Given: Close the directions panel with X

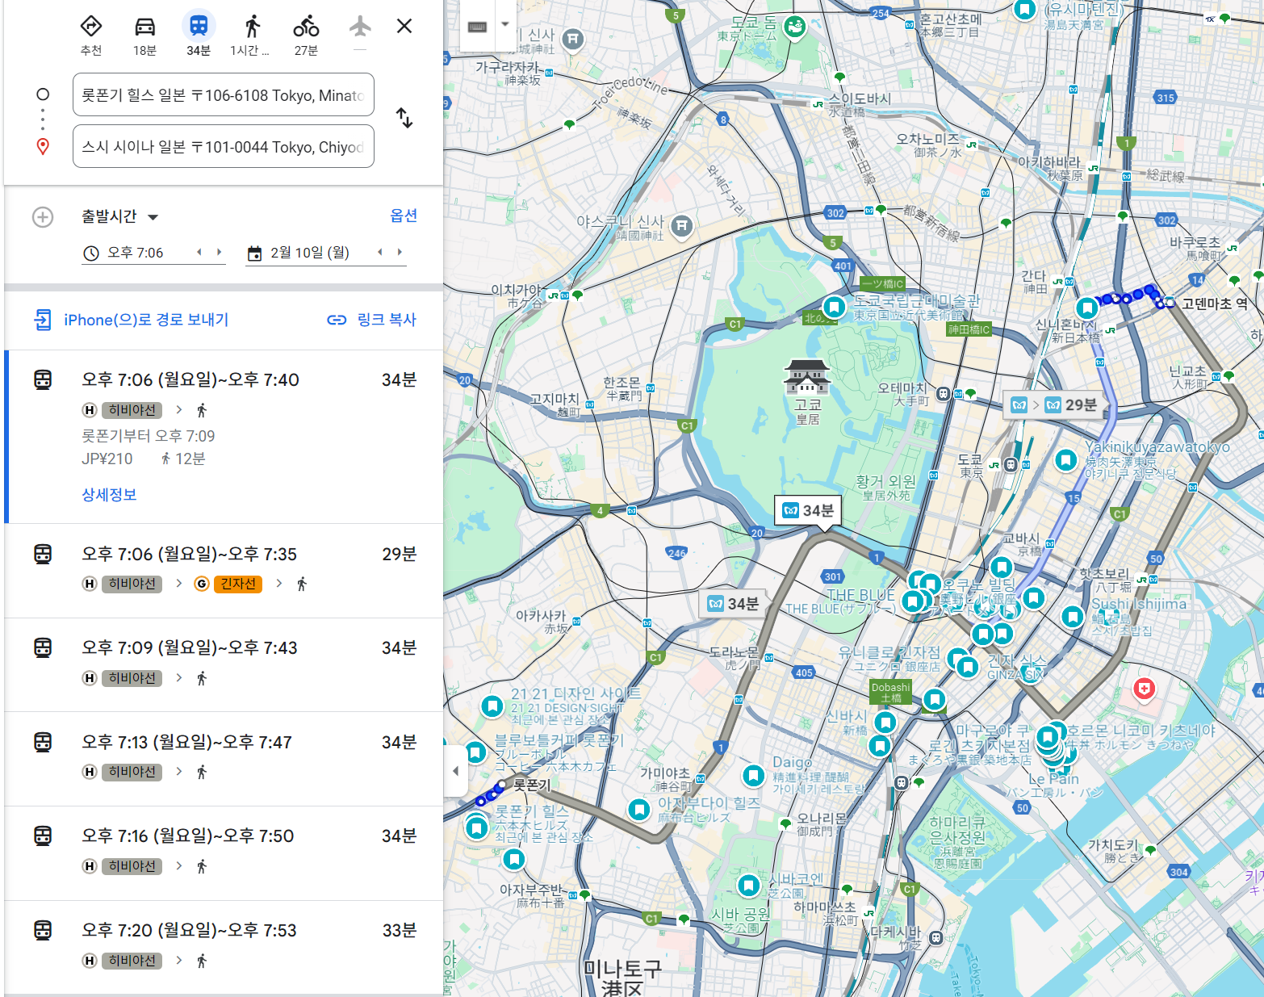Looking at the screenshot, I should click(x=404, y=26).
